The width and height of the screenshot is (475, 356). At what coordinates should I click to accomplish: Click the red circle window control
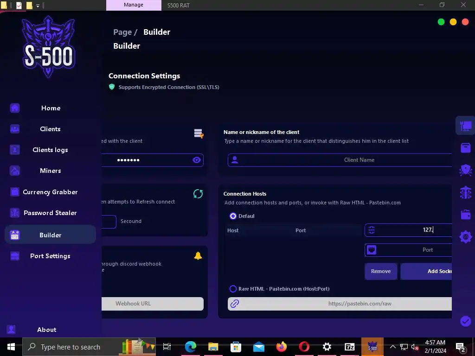pos(465,22)
